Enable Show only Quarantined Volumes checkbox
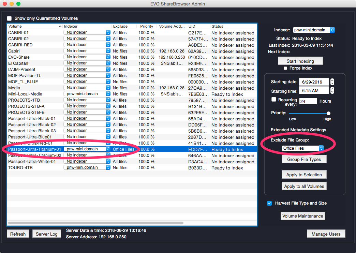Viewport: 356px width, 253px height. tap(9, 18)
